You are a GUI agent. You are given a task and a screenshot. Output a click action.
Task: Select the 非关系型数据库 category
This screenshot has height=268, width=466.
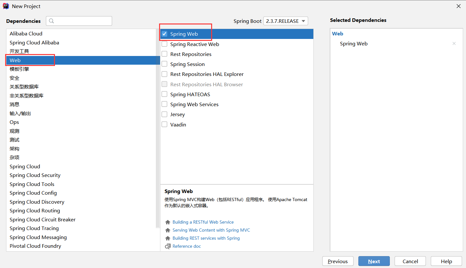[x=81, y=96]
